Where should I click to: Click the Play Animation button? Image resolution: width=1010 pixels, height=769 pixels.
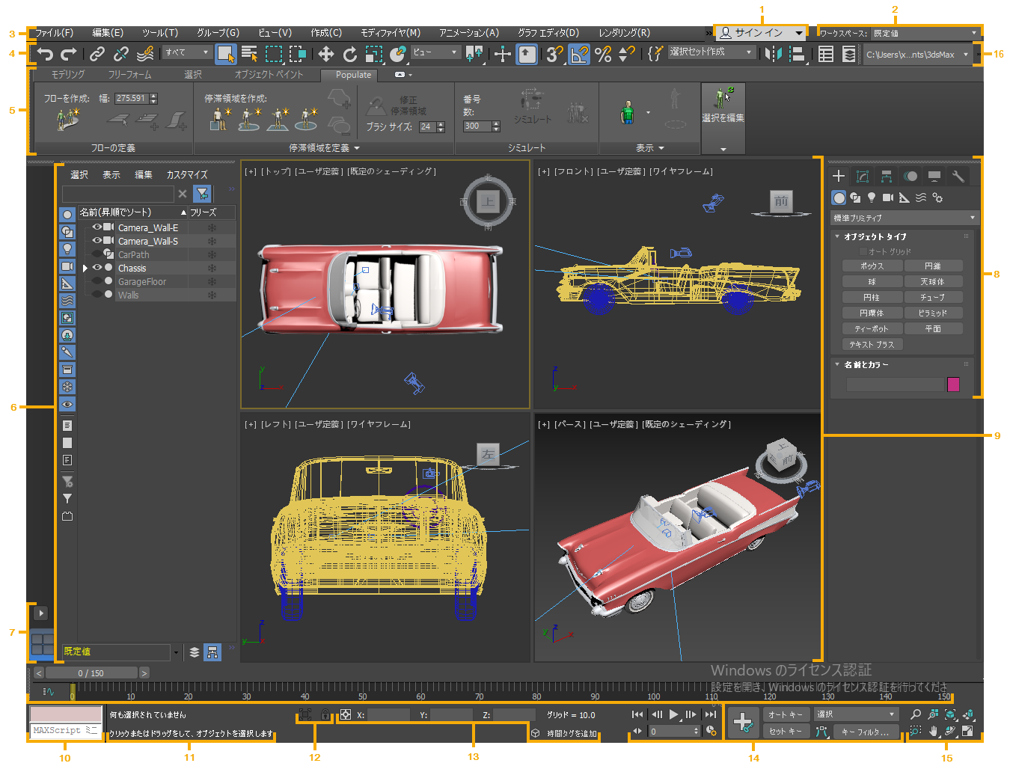pos(673,714)
